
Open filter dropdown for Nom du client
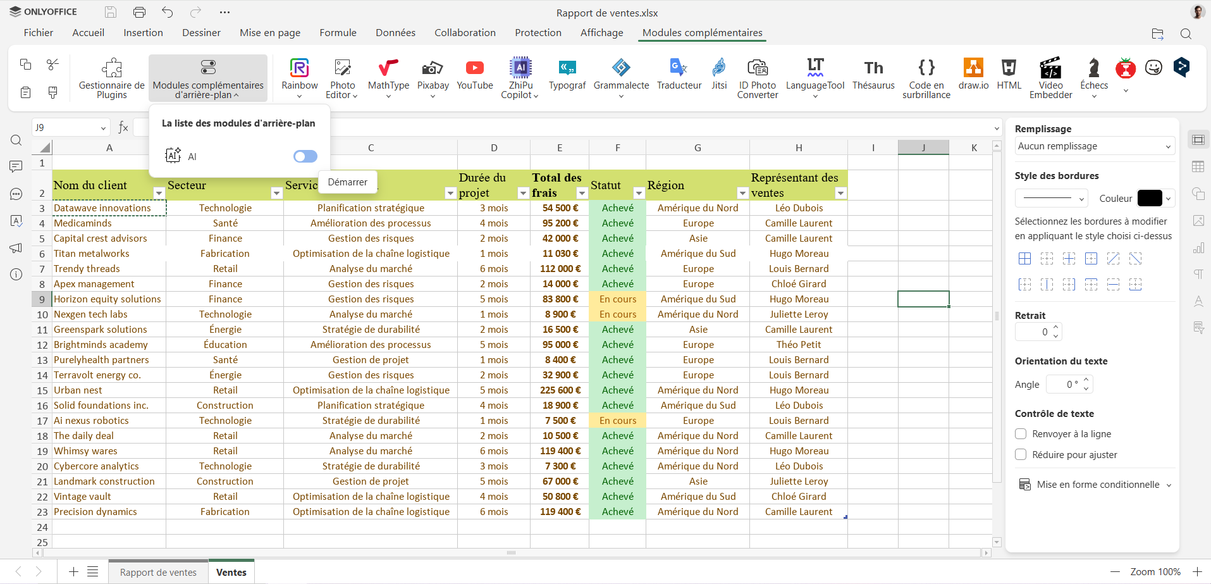point(159,194)
